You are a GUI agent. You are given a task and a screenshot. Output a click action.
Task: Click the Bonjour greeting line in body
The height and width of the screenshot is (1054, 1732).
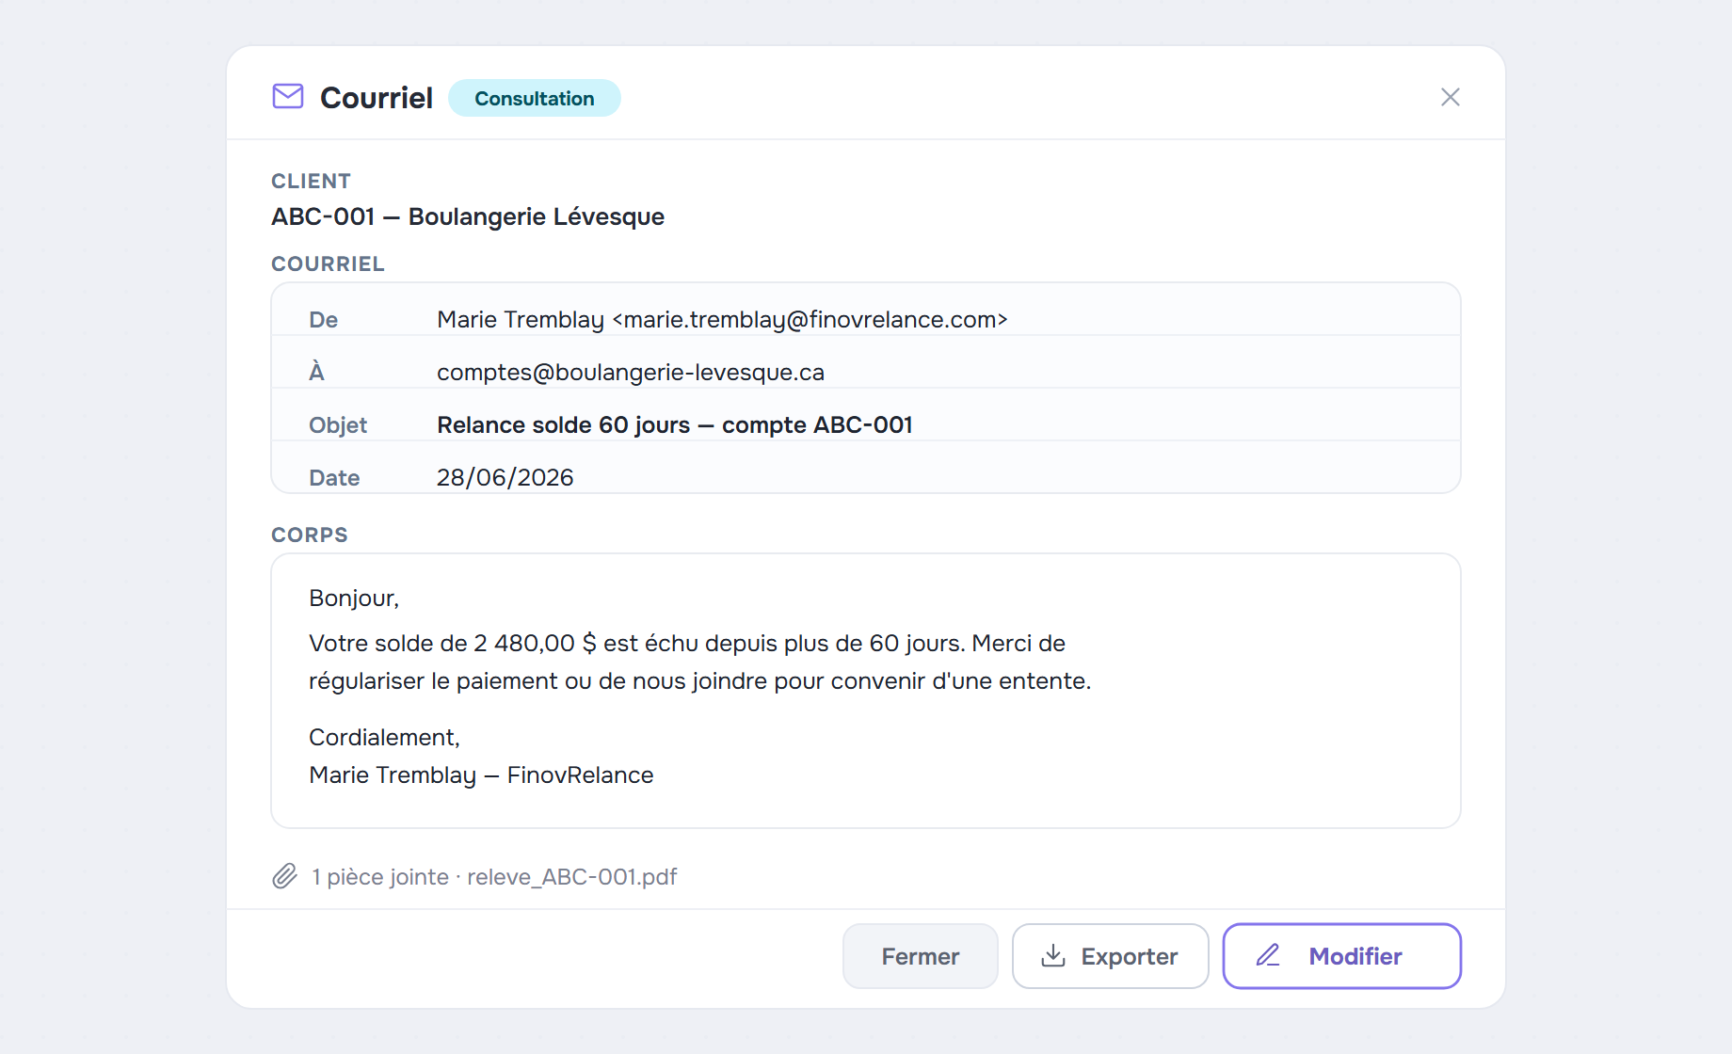click(354, 599)
